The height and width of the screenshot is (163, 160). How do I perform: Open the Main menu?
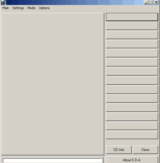coord(6,8)
